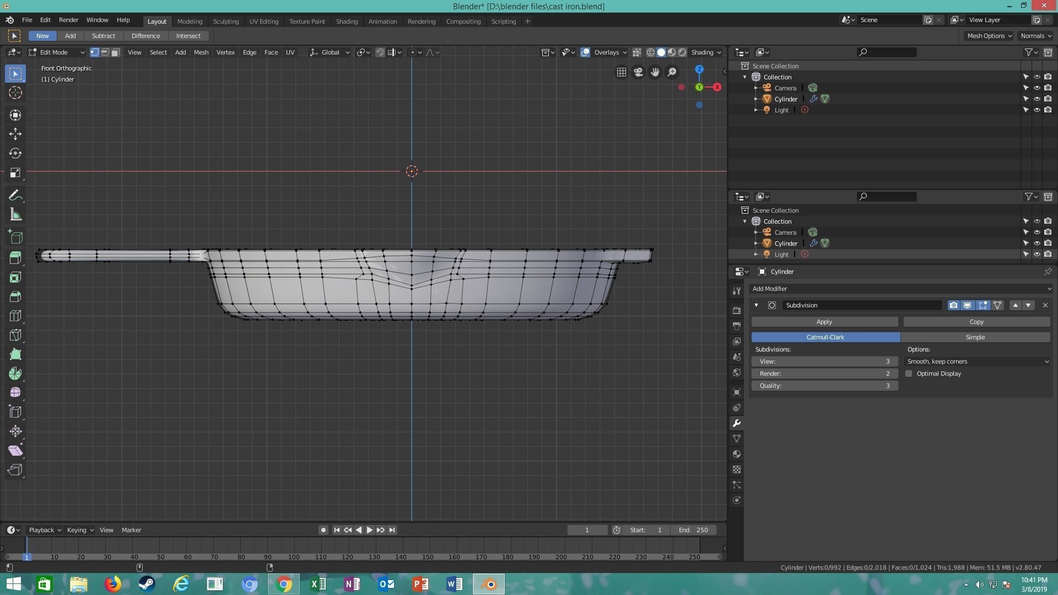Enable the Optimal Display checkbox
The height and width of the screenshot is (595, 1058).
coord(909,374)
